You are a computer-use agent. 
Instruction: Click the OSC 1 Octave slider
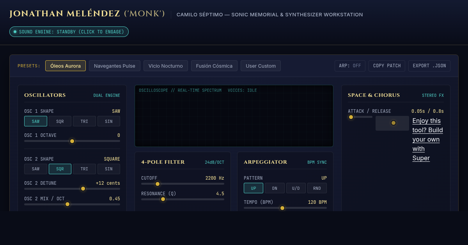point(72,141)
